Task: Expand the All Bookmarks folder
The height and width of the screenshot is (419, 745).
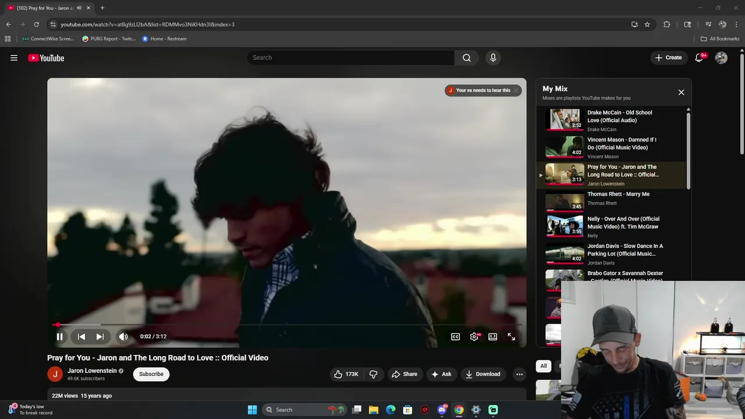Action: [720, 39]
